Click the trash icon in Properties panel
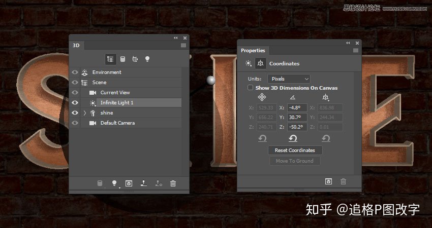The height and width of the screenshot is (228, 432). coord(343,181)
